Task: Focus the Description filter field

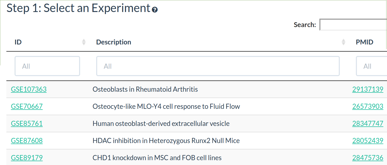Action: (x=218, y=66)
